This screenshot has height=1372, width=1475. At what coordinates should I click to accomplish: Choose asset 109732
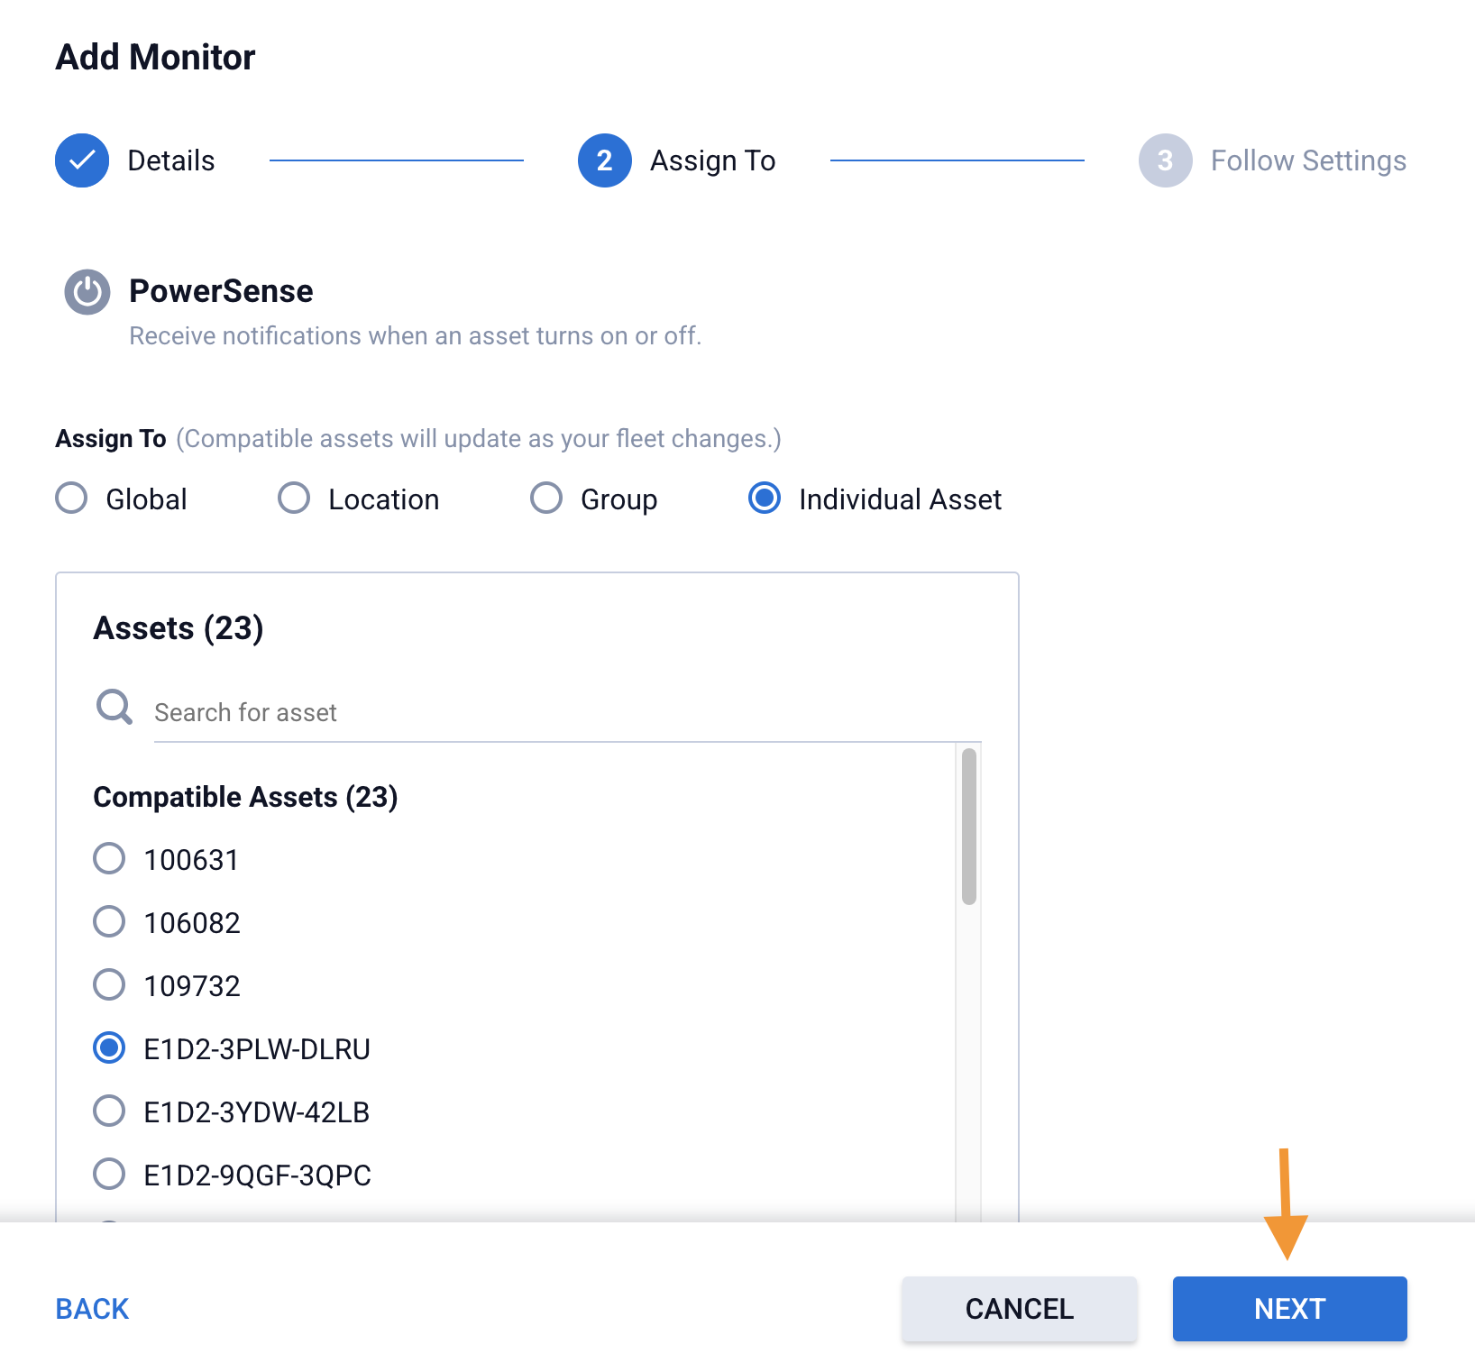[110, 984]
